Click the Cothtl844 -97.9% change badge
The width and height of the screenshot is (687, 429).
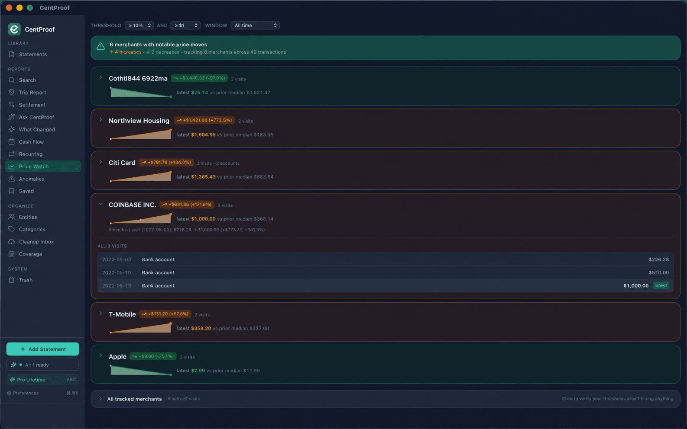[x=200, y=78]
